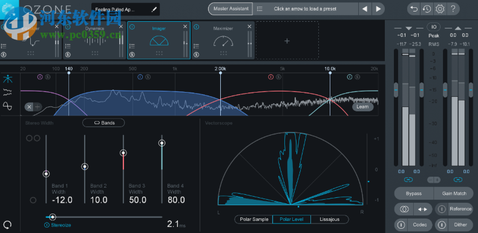
Task: Solo Band 1 in the spectrum
Action: point(48,77)
